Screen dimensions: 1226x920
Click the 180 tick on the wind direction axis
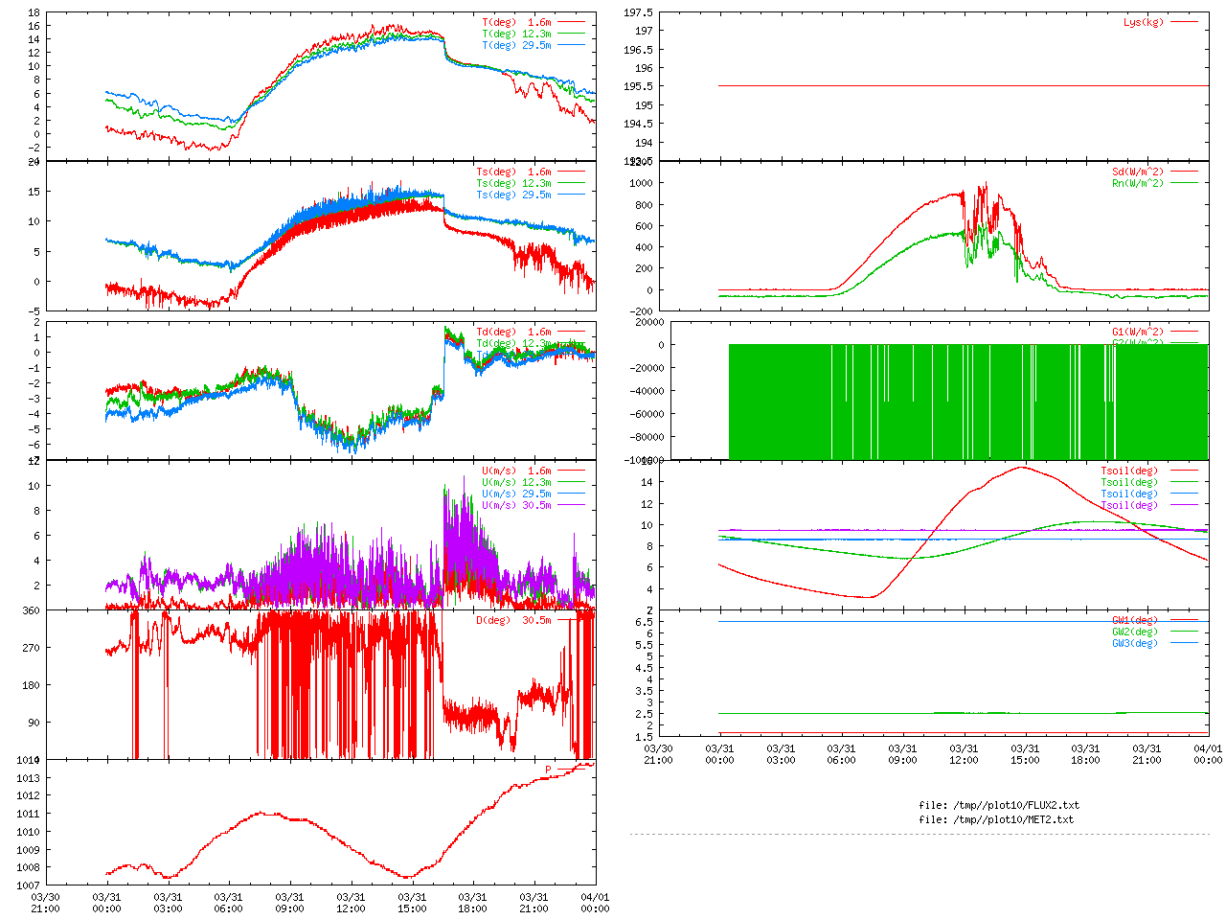[31, 685]
